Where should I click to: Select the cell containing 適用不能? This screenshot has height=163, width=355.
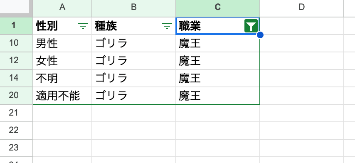coord(62,96)
